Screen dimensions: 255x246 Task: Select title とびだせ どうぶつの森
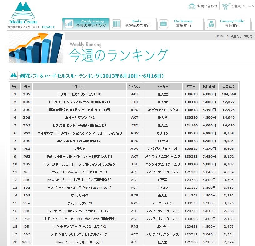click(x=79, y=125)
